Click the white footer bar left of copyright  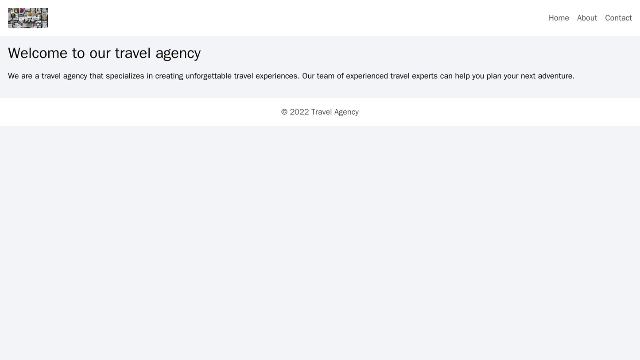pos(133,112)
